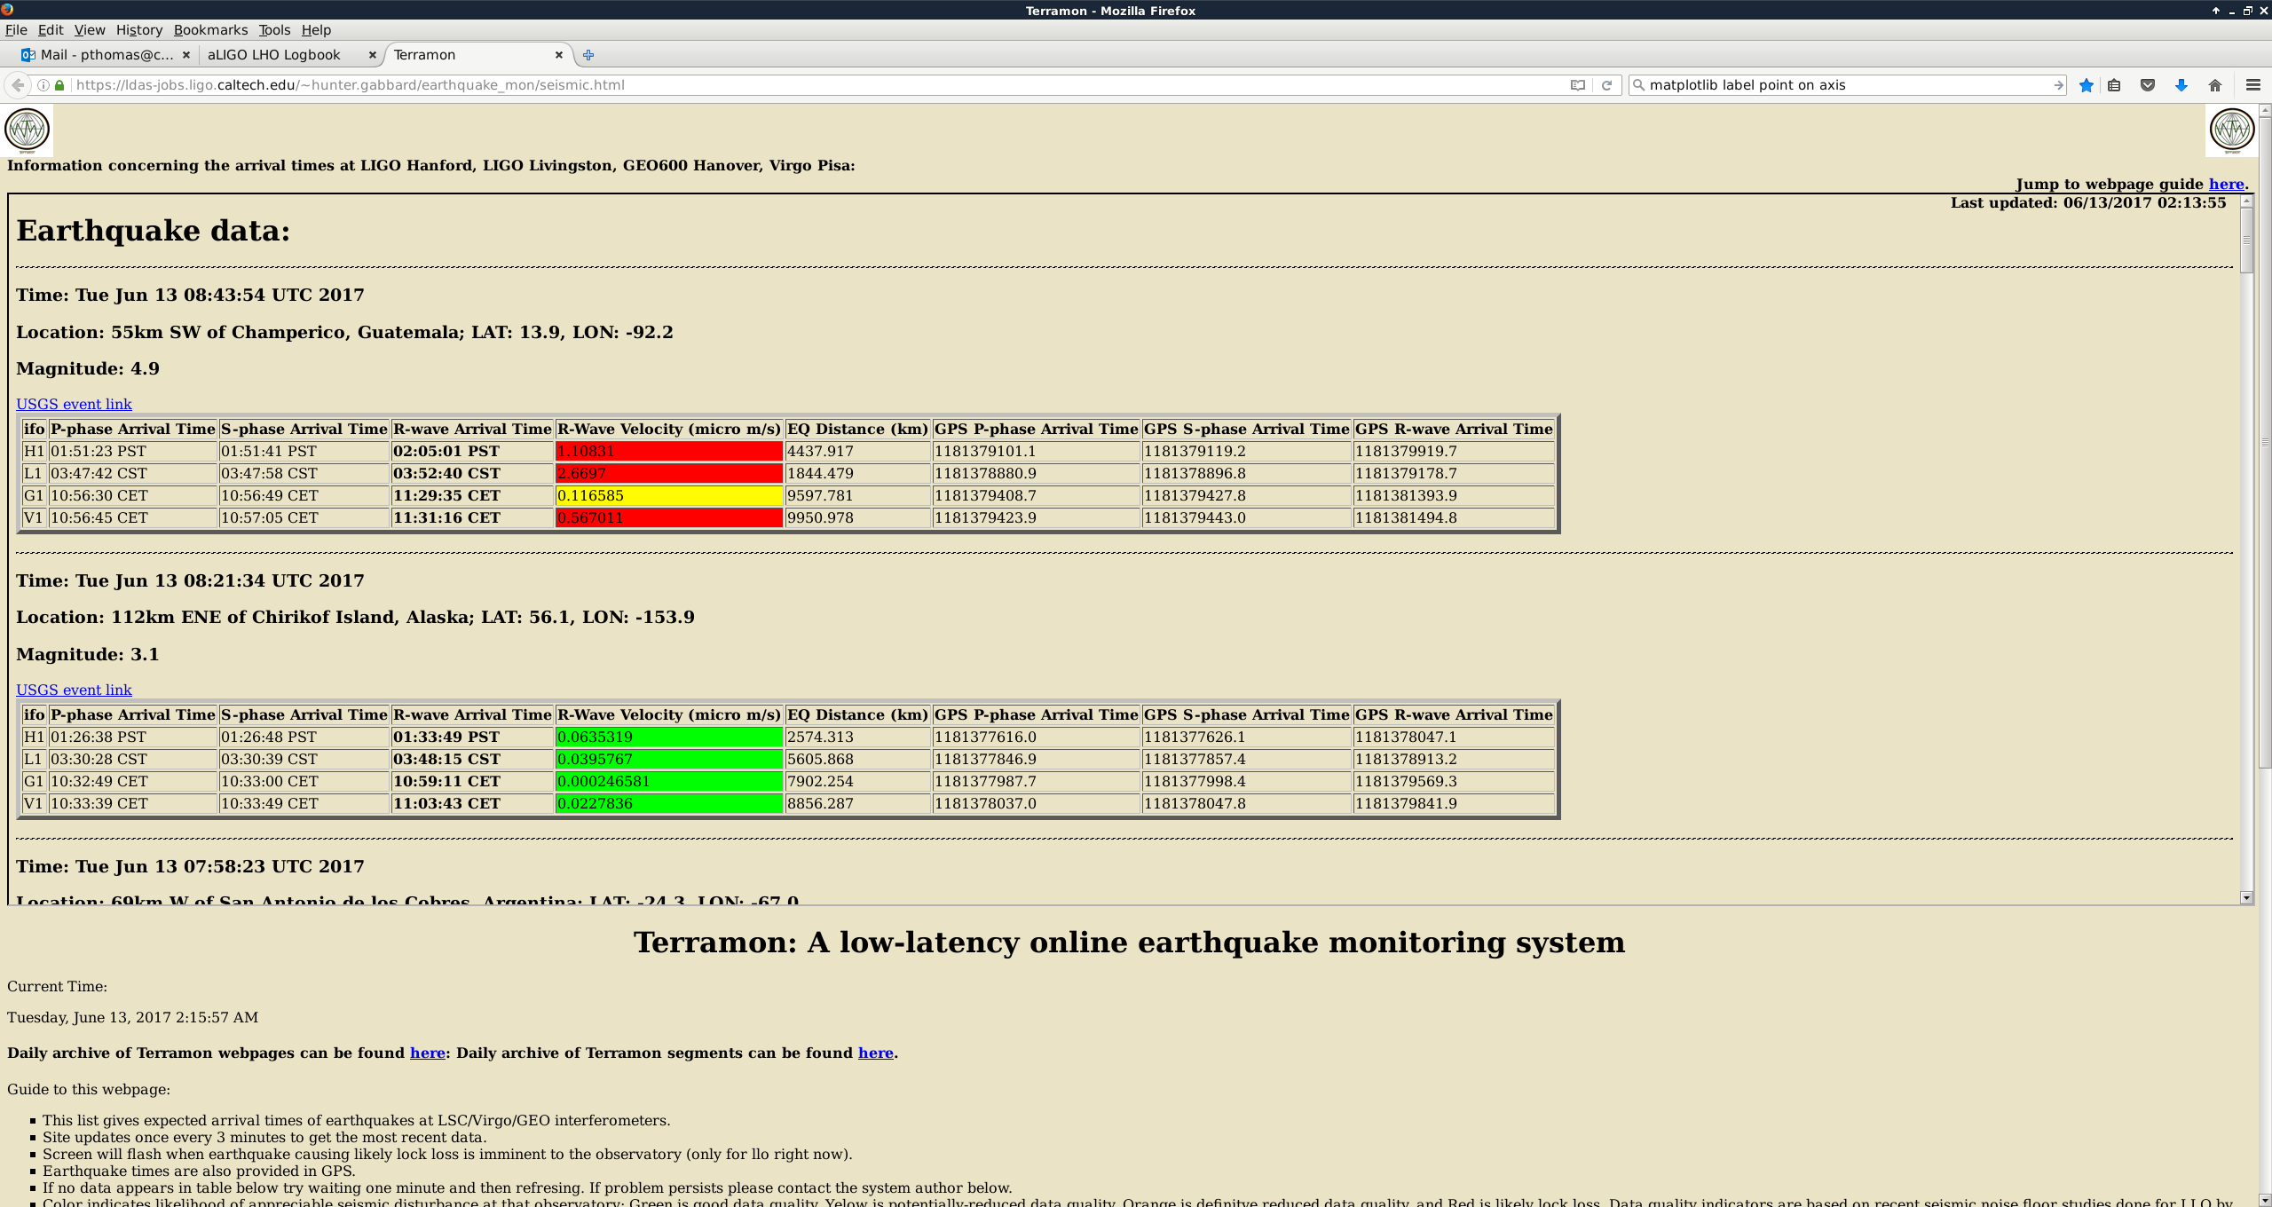Click '8856.287' EQ distance cell
This screenshot has width=2272, height=1207.
pos(857,803)
